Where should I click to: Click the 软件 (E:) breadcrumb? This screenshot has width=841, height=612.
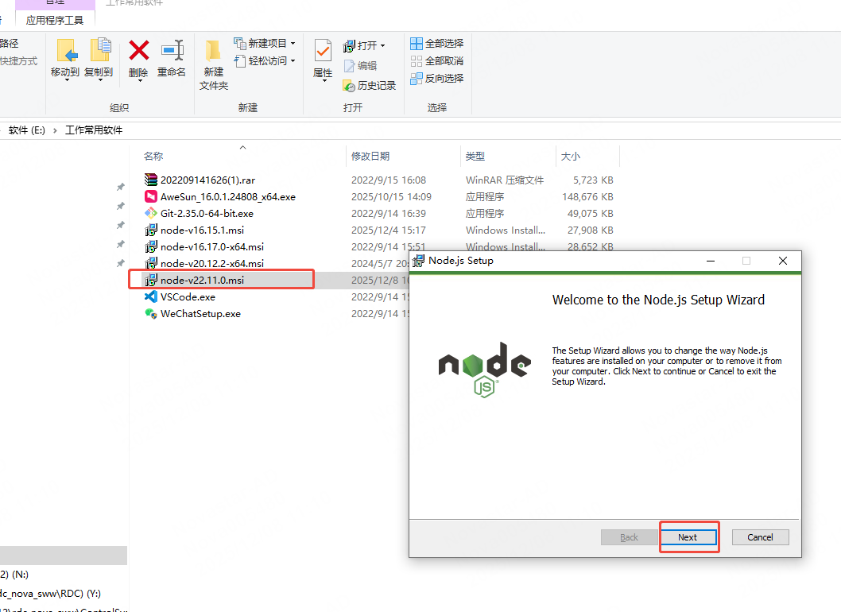[27, 130]
